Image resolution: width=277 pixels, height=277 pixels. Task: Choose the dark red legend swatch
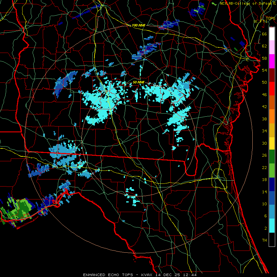point(272,75)
